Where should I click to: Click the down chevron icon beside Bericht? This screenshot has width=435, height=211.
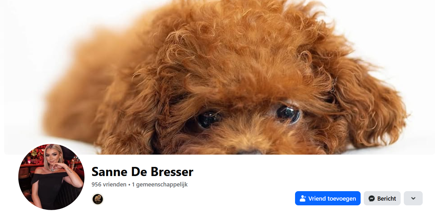click(x=413, y=198)
